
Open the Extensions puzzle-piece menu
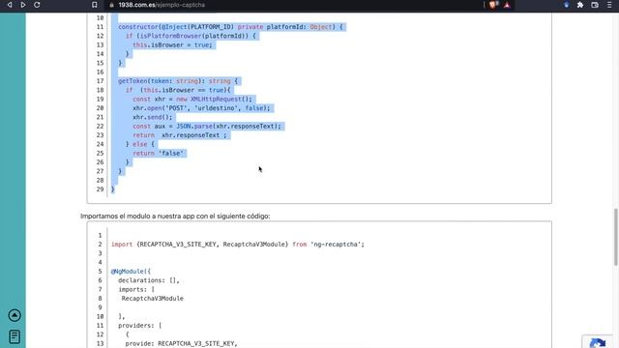click(x=580, y=5)
